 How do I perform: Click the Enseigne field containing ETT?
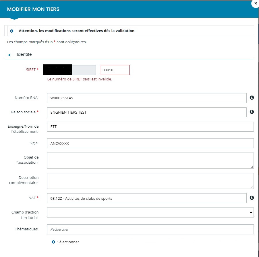(x=150, y=126)
